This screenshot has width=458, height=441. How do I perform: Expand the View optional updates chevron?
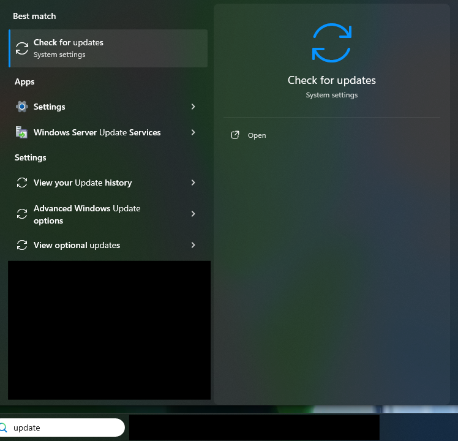[x=193, y=245]
